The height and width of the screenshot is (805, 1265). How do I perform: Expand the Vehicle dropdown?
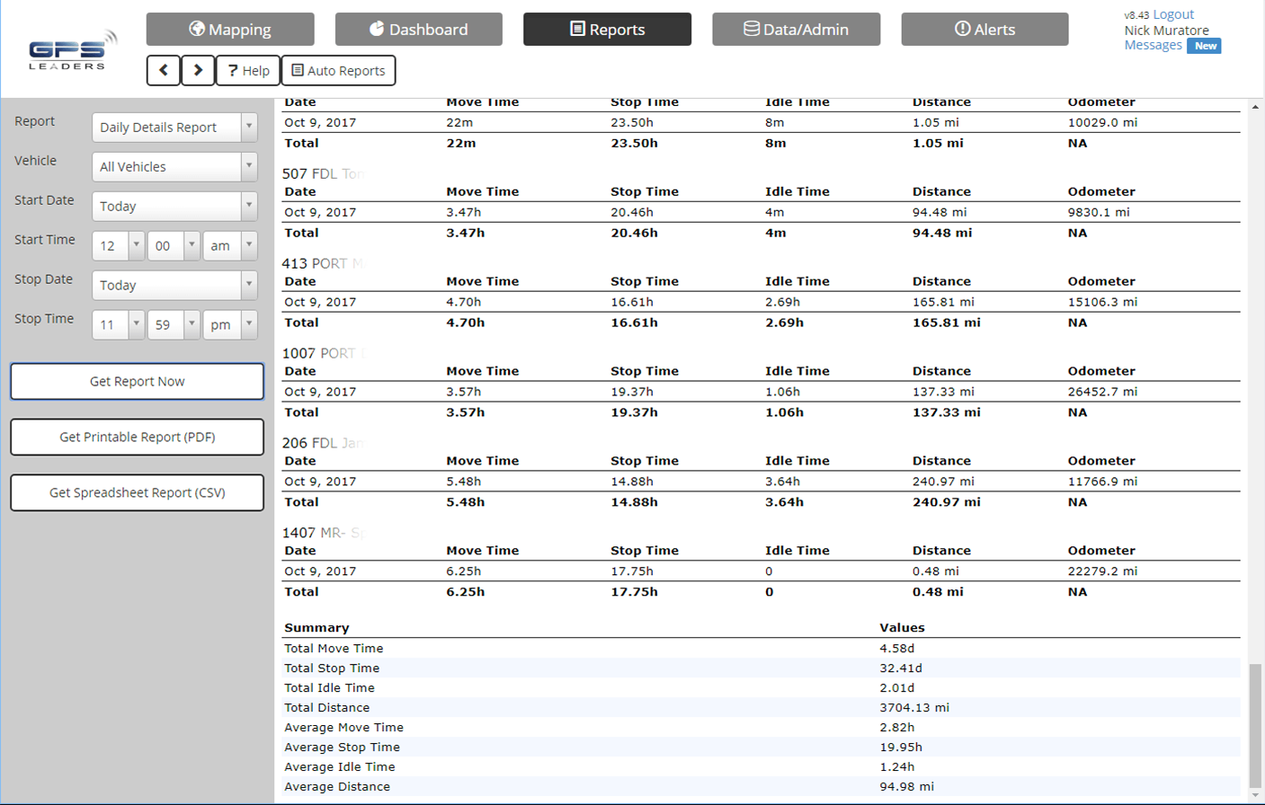coord(174,166)
